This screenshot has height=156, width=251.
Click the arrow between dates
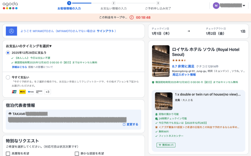click(189, 31)
